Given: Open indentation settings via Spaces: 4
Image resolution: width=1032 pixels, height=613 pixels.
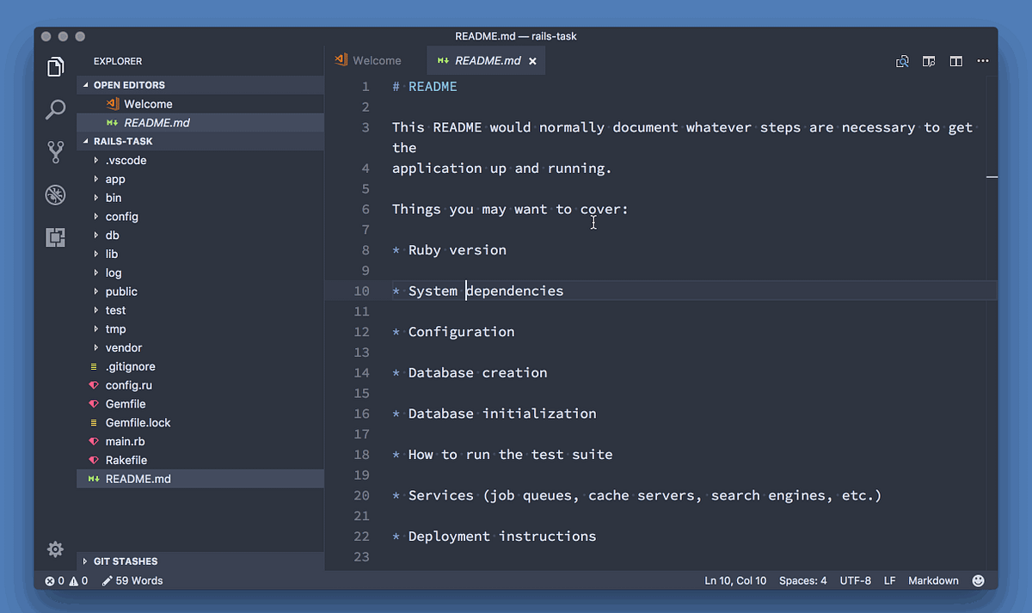Looking at the screenshot, I should (x=802, y=580).
